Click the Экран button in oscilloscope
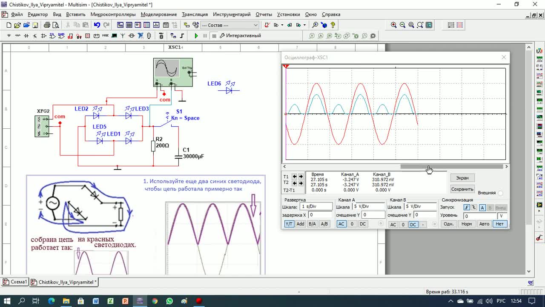The width and height of the screenshot is (545, 307). pos(462,178)
